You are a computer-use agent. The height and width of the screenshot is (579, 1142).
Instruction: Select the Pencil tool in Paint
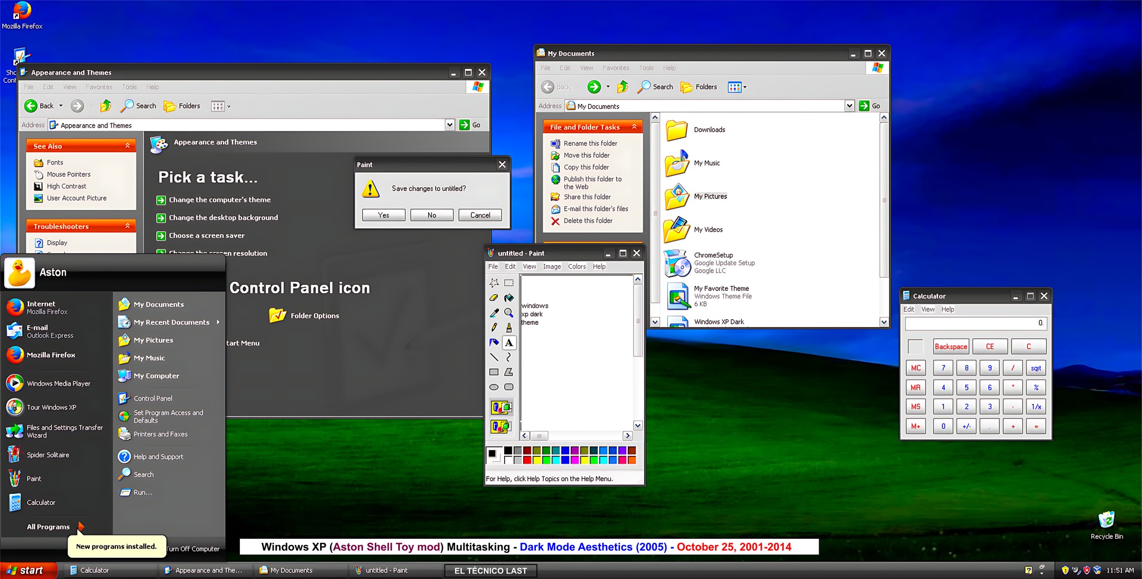(x=494, y=328)
